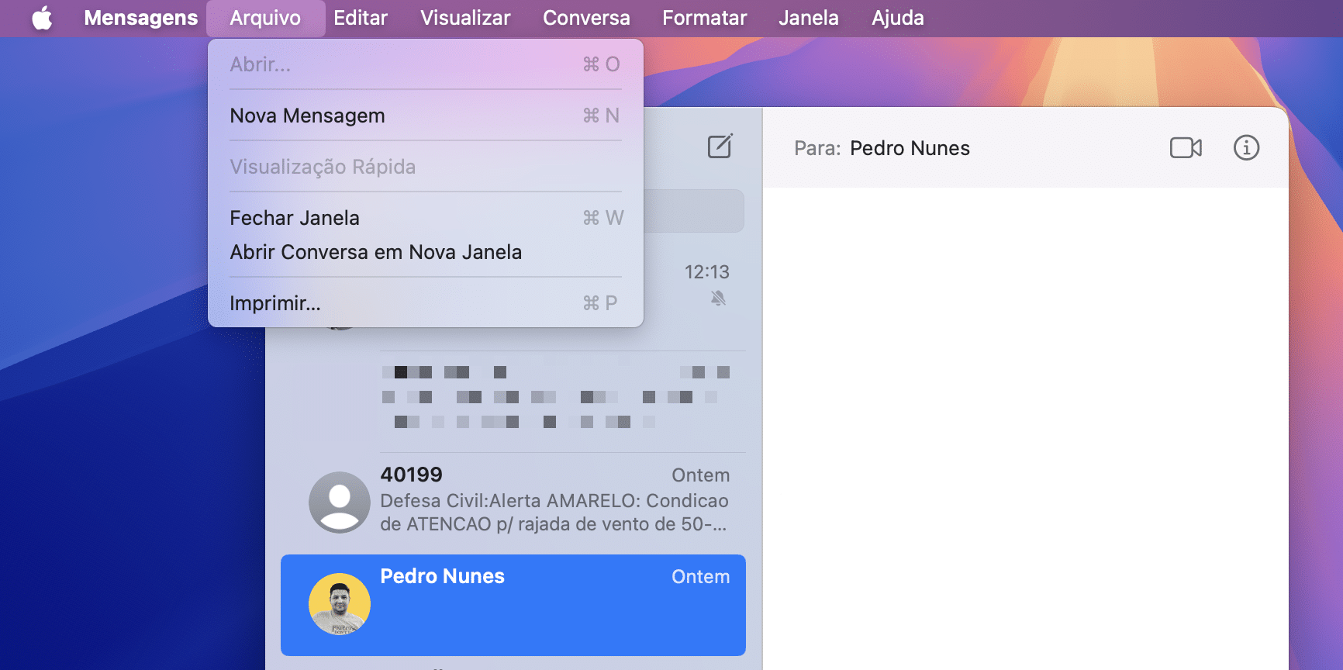This screenshot has width=1343, height=670.
Task: Choose Fechar Janela menu item
Action: [x=426, y=218]
